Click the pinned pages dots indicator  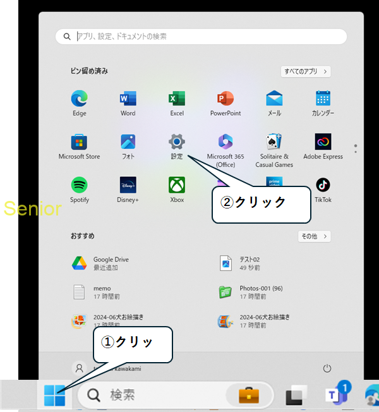point(356,148)
